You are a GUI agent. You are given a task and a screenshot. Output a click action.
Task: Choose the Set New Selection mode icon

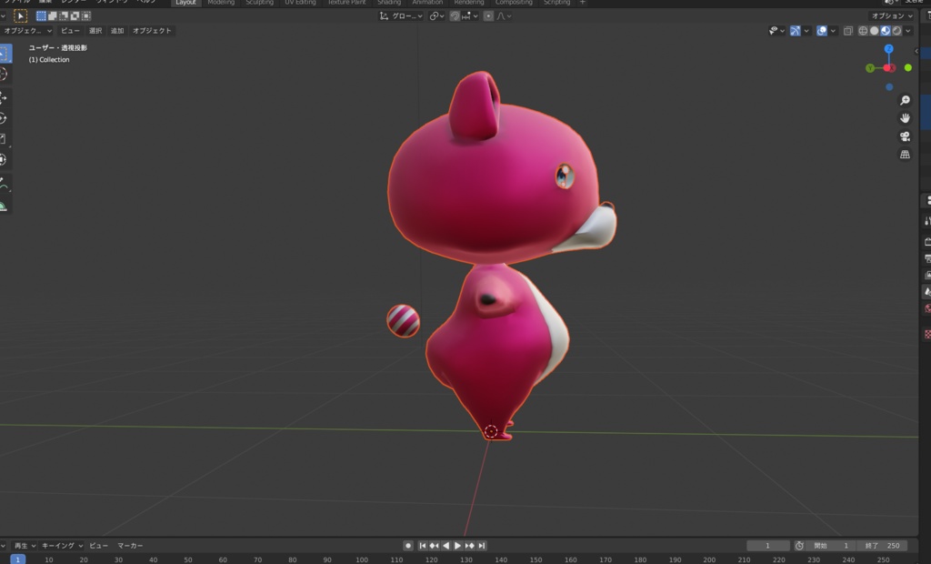(41, 16)
